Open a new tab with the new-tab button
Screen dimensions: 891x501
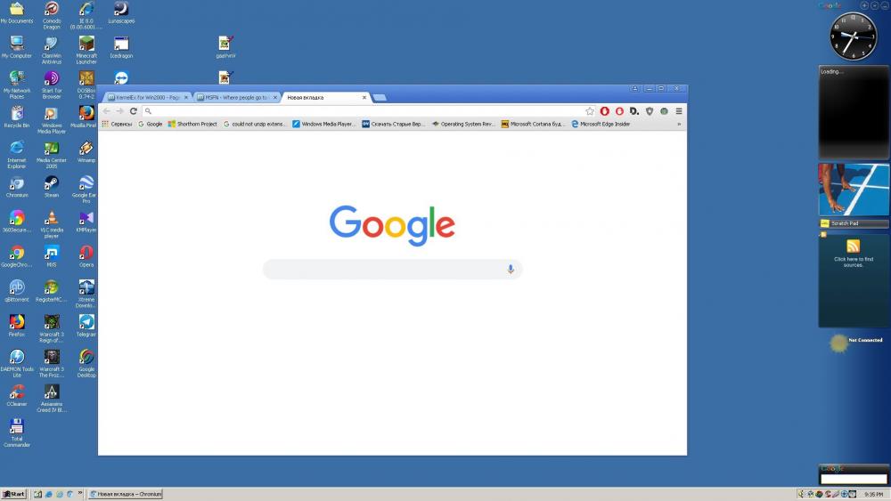click(x=380, y=98)
